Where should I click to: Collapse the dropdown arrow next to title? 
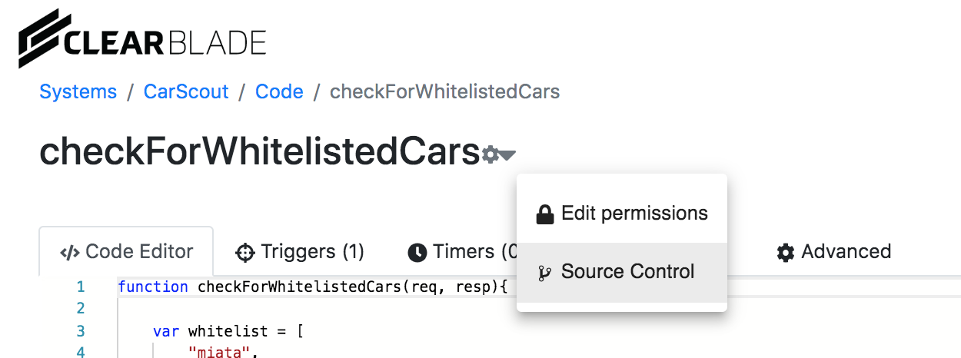point(507,155)
